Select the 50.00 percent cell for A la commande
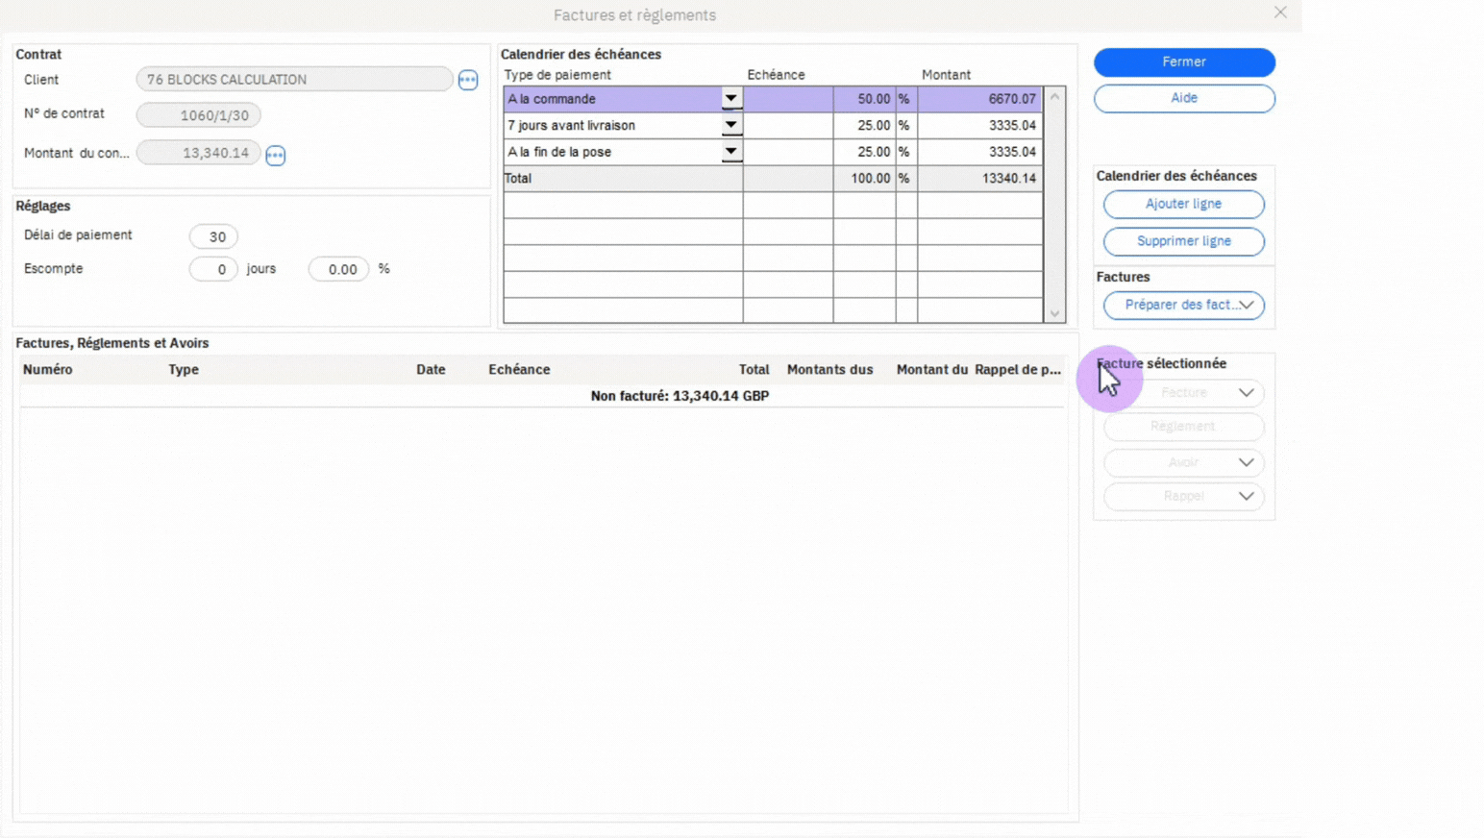Screen dimensions: 1484x838 click(864, 99)
